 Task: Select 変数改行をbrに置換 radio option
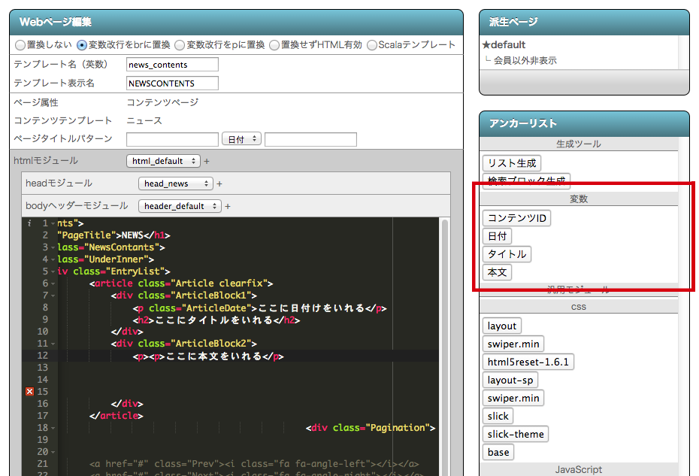tap(82, 45)
